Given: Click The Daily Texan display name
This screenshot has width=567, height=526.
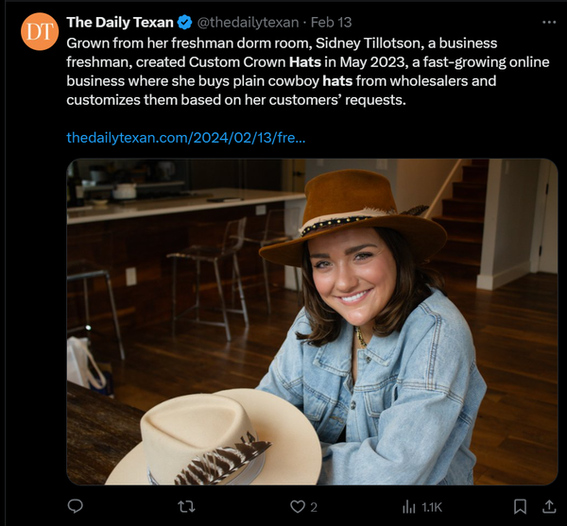Looking at the screenshot, I should (x=119, y=23).
